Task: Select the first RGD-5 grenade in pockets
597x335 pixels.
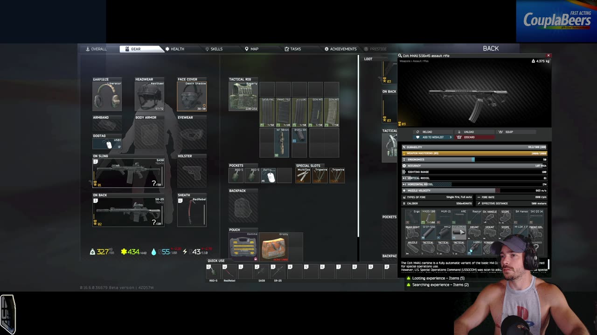Action: [236, 175]
